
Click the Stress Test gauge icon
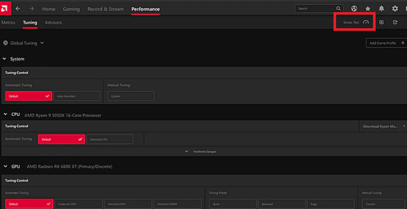(366, 22)
